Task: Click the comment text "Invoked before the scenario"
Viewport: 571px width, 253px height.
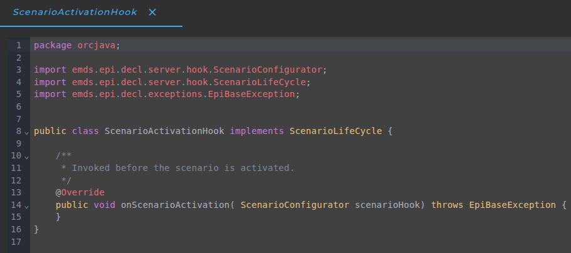Action: click(145, 168)
